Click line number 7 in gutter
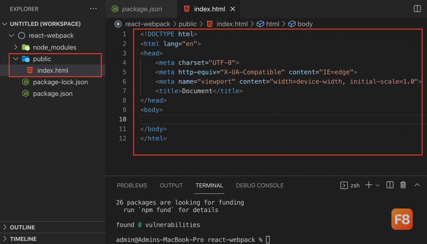427x244 pixels. point(124,91)
